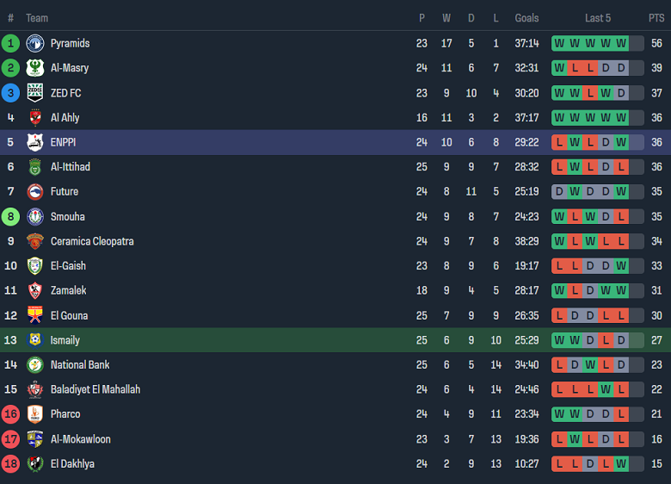Sort table by PTS column header
The width and height of the screenshot is (671, 484).
tap(656, 18)
